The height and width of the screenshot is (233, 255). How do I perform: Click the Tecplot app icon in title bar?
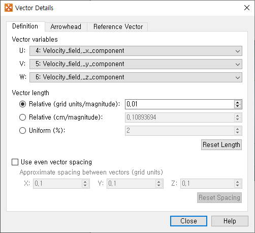tap(9, 8)
